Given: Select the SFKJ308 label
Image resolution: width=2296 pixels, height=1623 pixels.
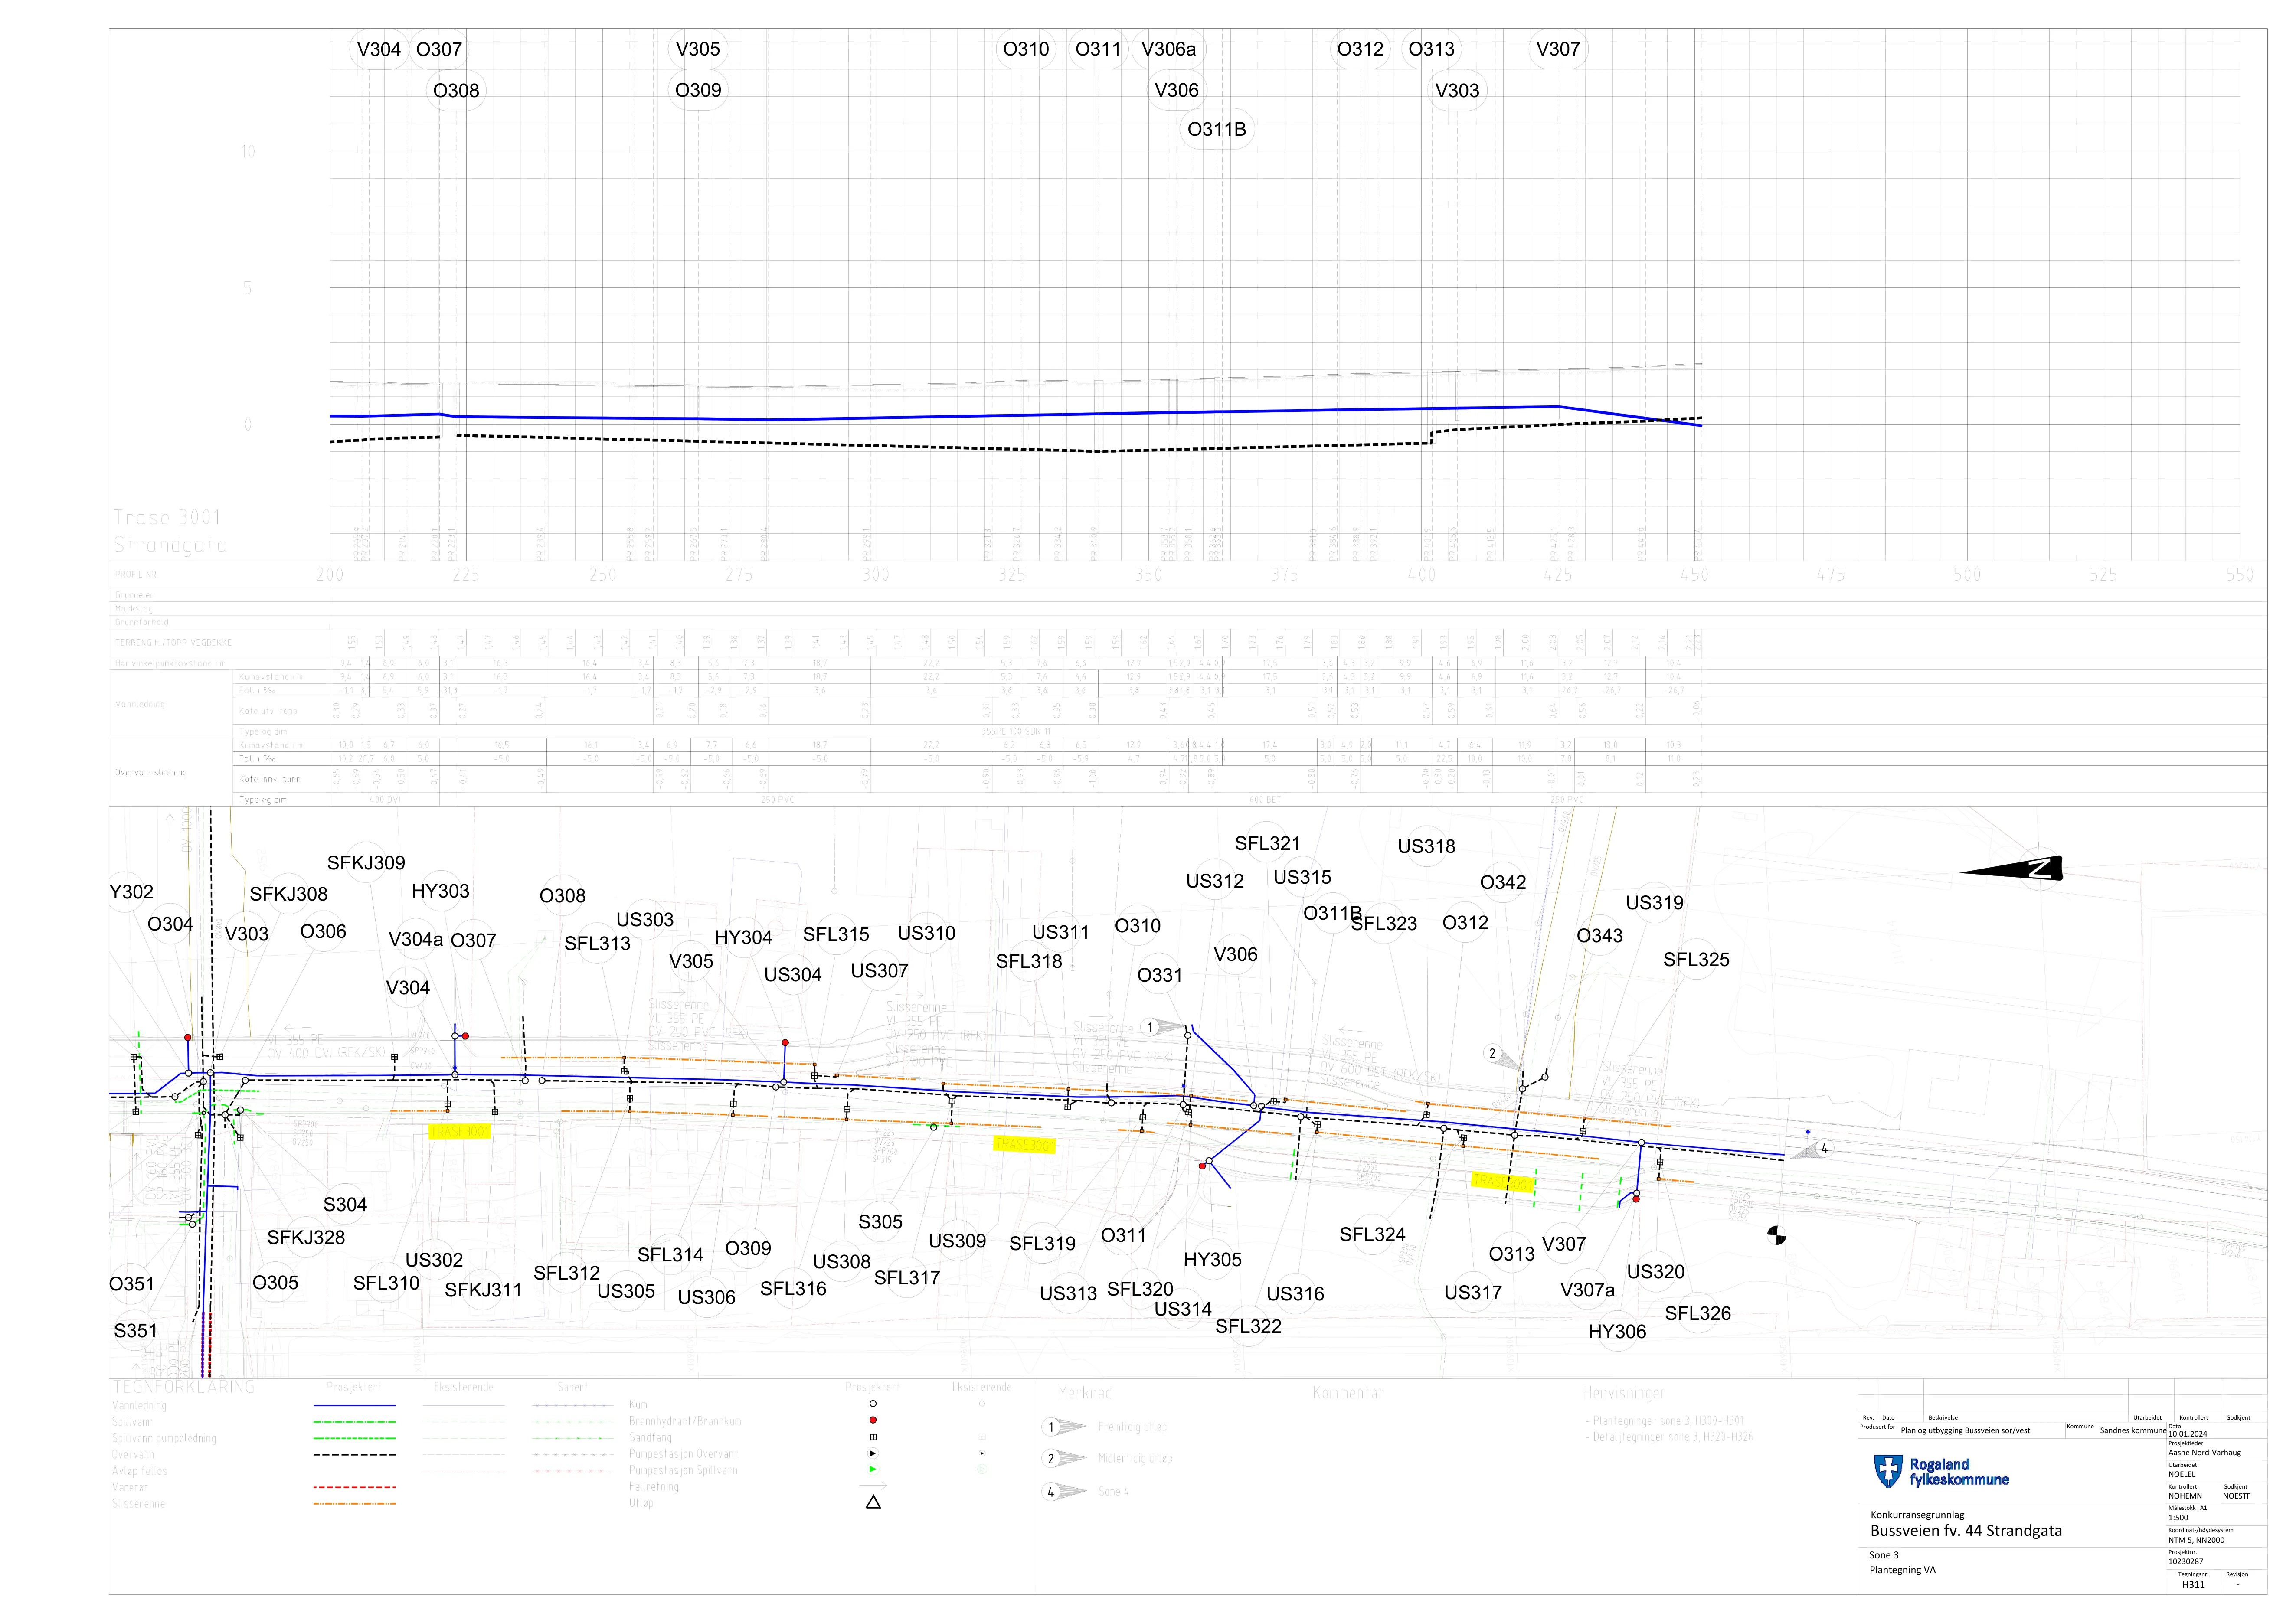Looking at the screenshot, I should 289,894.
